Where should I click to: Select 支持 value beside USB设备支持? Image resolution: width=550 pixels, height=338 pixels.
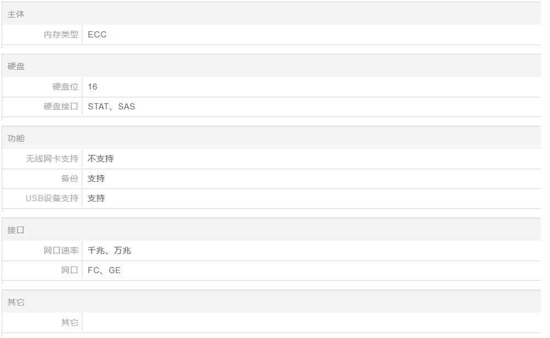pyautogui.click(x=96, y=198)
